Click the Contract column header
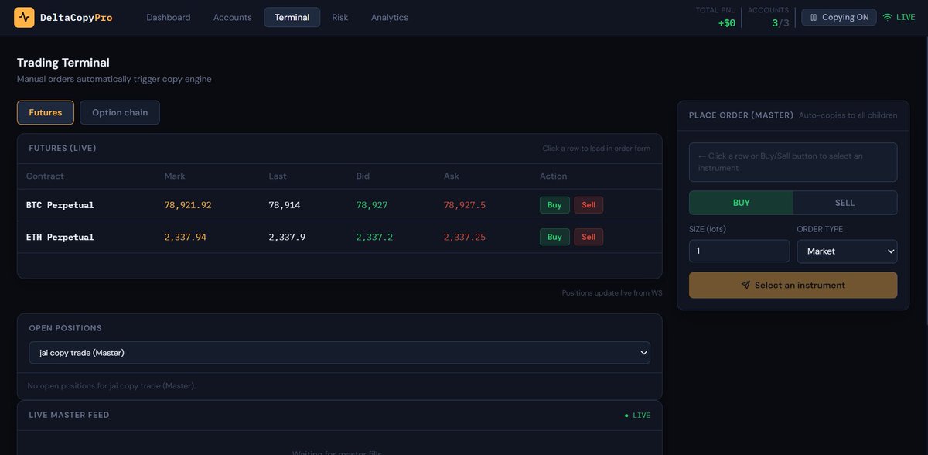Viewport: 928px width, 455px height. pyautogui.click(x=45, y=176)
